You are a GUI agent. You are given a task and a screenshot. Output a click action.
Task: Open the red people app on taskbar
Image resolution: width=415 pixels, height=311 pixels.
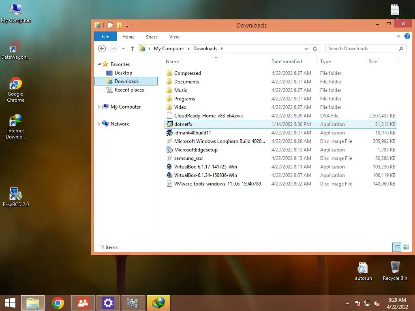[83, 303]
